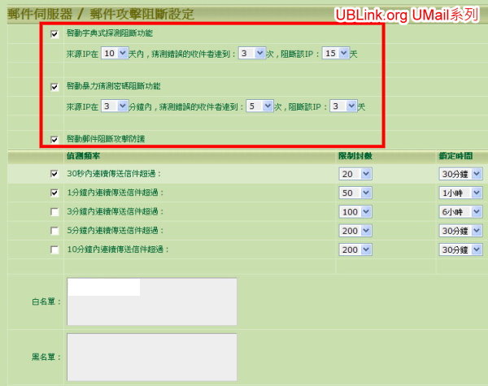
Task: Open the 鎖定時間 dropdown showing 1小時
Action: tap(460, 193)
